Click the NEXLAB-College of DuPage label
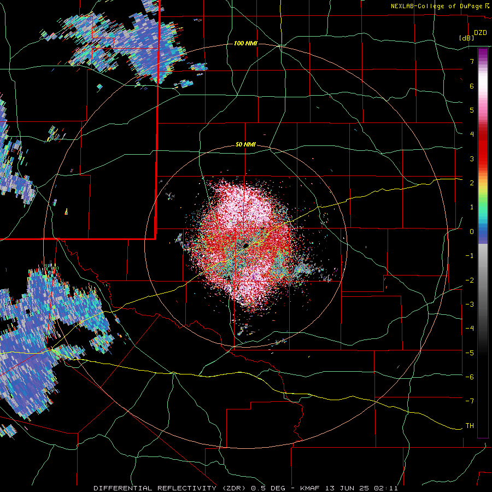 (436, 6)
